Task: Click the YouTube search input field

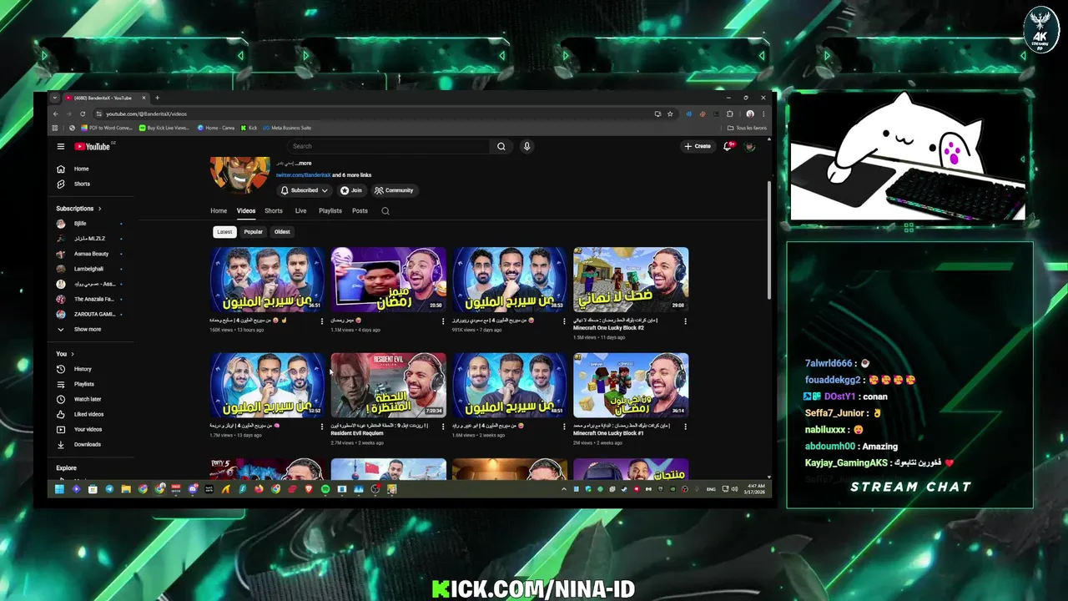Action: point(387,146)
